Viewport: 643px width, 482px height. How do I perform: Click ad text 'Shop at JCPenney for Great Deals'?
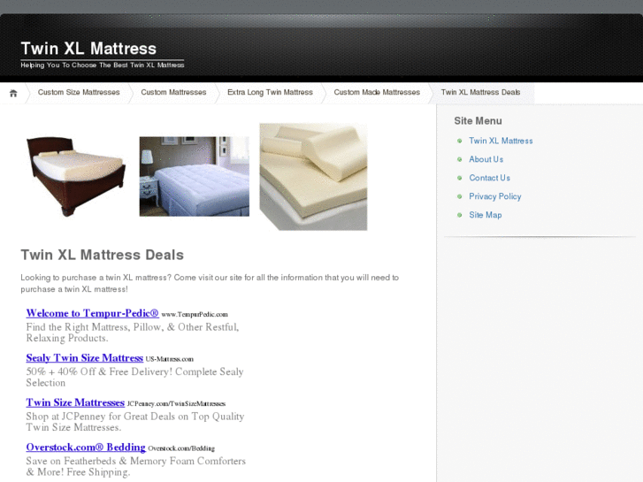tap(135, 422)
